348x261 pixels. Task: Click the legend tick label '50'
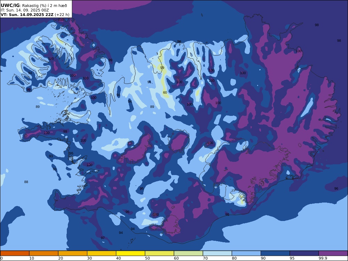point(147,258)
